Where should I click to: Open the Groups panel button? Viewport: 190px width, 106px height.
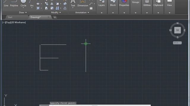click(x=135, y=2)
